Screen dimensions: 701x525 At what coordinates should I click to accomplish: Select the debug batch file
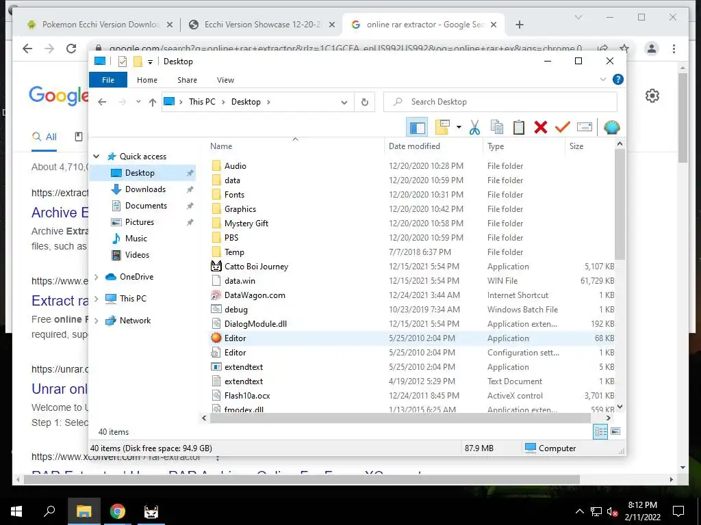tap(236, 310)
